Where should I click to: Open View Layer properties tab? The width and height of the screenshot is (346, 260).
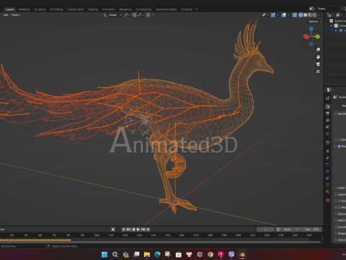coord(328,120)
